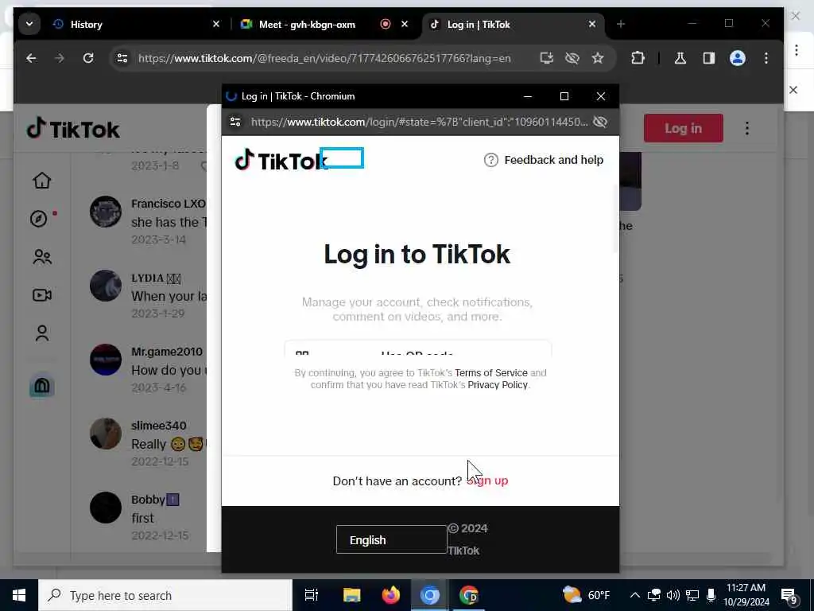Open the notification center icon
The width and height of the screenshot is (814, 611).
[789, 595]
